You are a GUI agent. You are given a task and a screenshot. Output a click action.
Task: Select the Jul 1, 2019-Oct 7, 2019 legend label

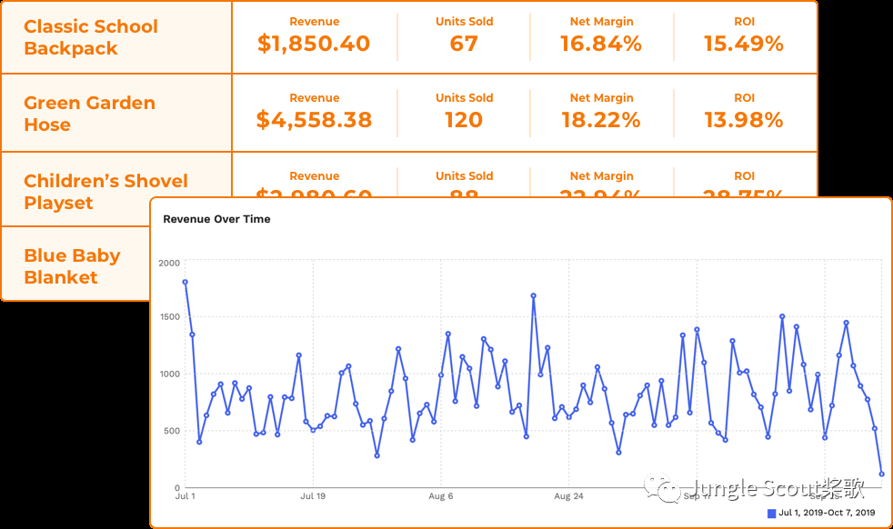[x=827, y=514]
